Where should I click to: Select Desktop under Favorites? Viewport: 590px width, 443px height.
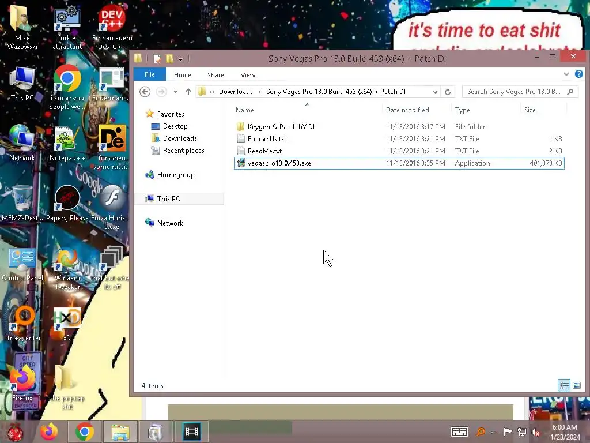[x=175, y=126]
